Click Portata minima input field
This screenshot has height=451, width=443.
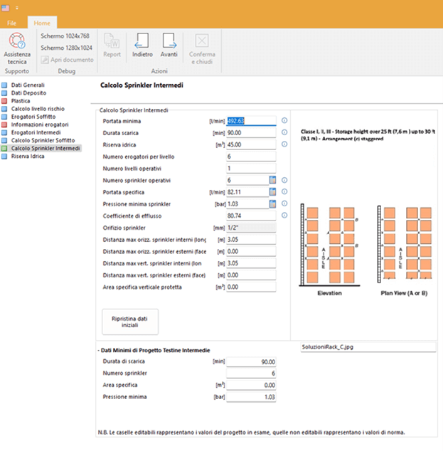pos(251,121)
